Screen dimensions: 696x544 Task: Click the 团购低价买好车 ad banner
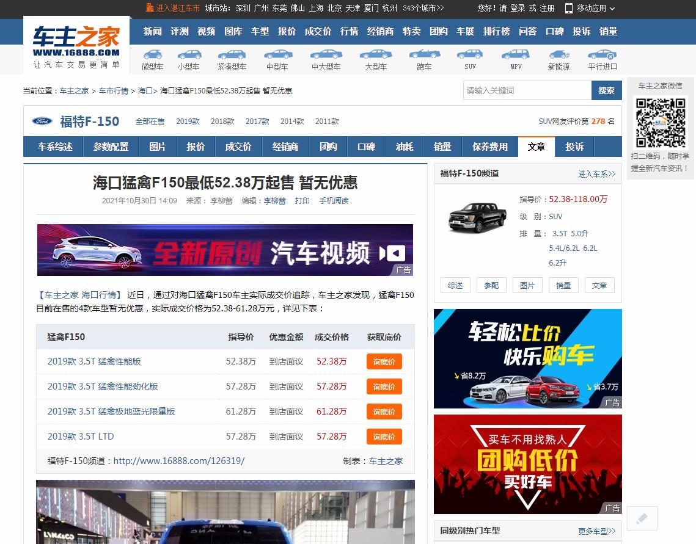(x=528, y=464)
